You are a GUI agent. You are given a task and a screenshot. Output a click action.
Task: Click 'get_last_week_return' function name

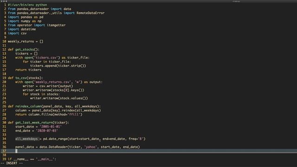(x=34, y=122)
